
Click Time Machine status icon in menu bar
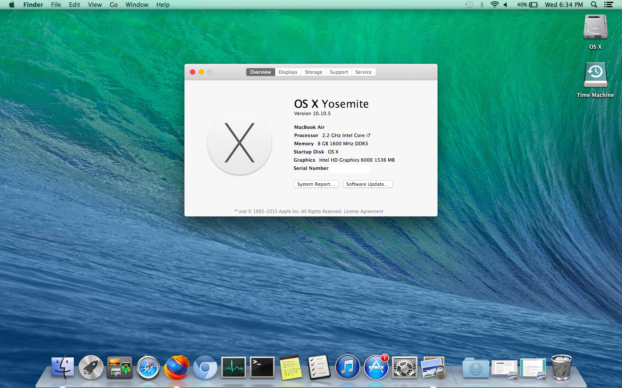[x=469, y=5]
